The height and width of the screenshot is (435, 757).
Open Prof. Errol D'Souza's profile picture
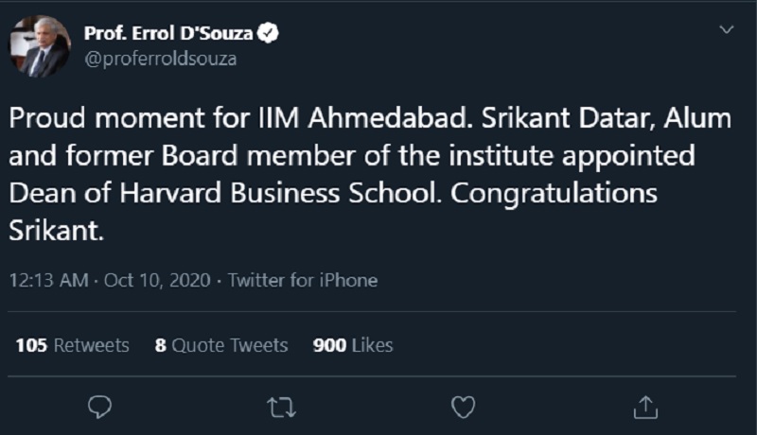coord(40,47)
